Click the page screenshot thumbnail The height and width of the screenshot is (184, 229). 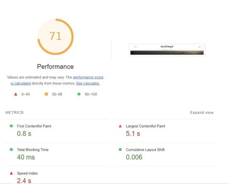167,50
